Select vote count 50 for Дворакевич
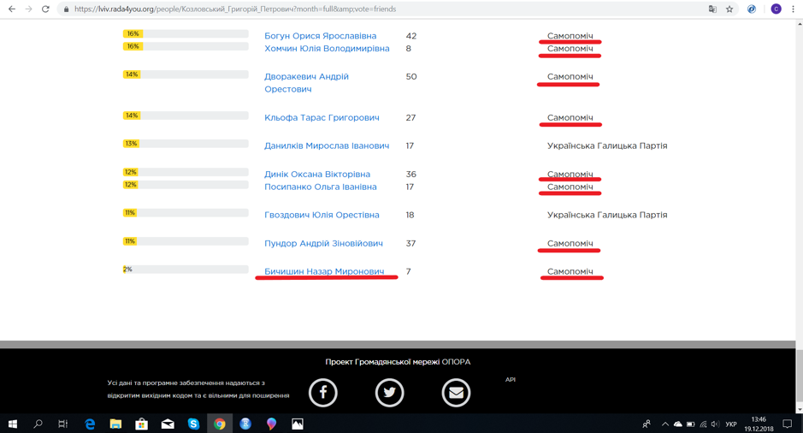Viewport: 803px width, 433px height. coord(411,77)
